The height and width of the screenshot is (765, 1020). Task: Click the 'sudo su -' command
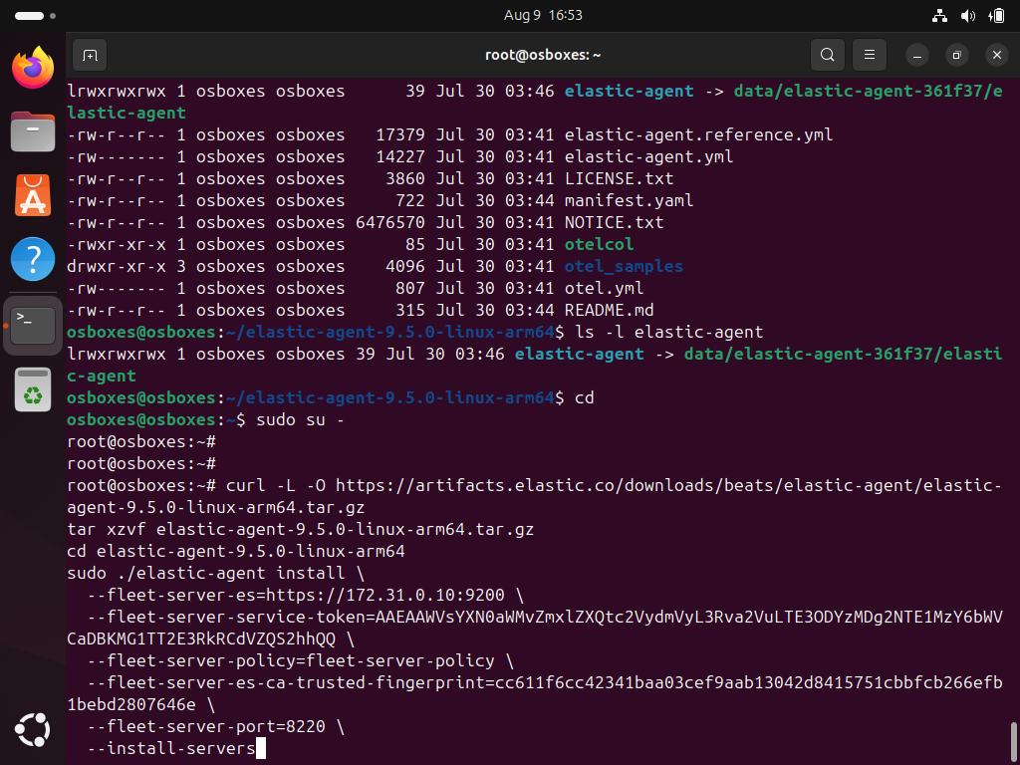coord(300,420)
